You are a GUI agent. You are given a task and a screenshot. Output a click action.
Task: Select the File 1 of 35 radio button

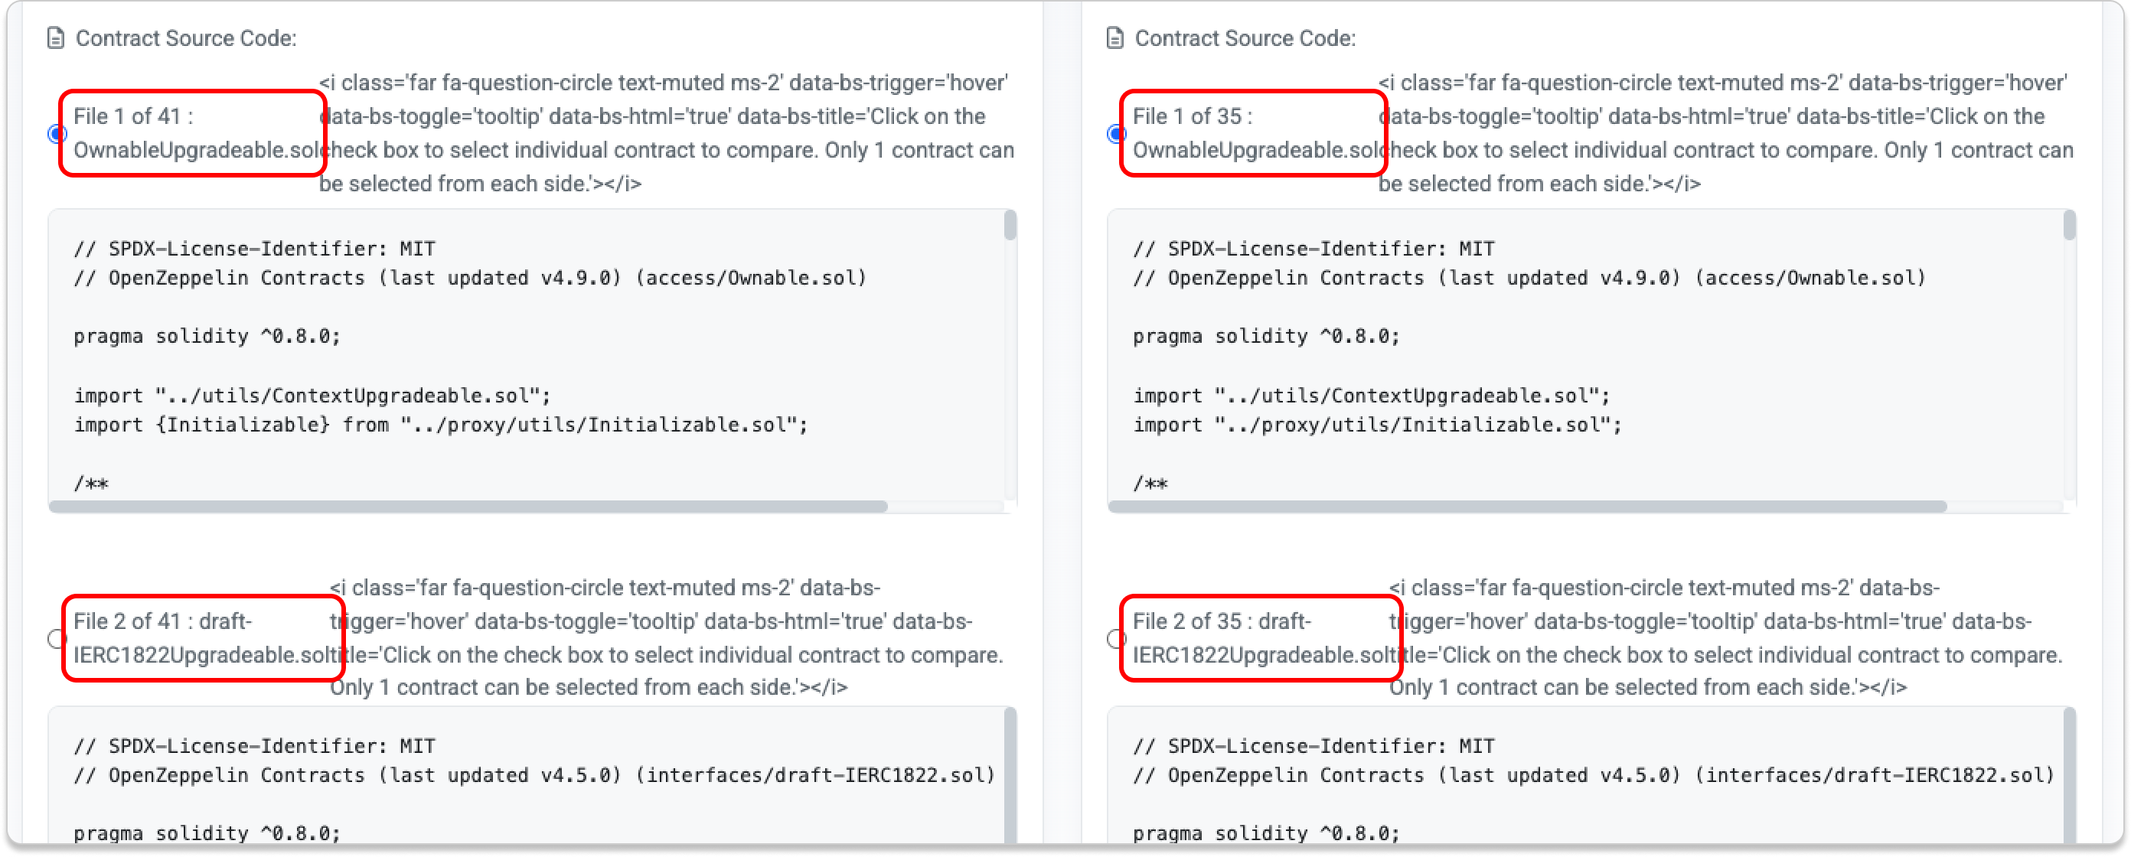[1116, 133]
